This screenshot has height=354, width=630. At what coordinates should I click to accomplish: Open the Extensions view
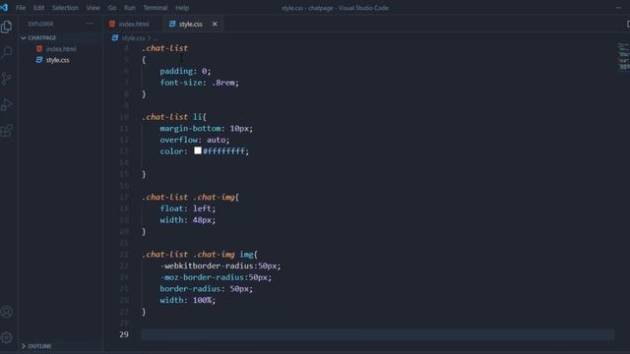[7, 131]
